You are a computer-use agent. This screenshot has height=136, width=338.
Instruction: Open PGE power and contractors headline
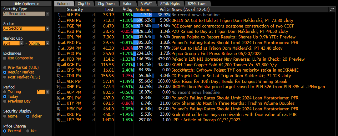tap(233, 26)
